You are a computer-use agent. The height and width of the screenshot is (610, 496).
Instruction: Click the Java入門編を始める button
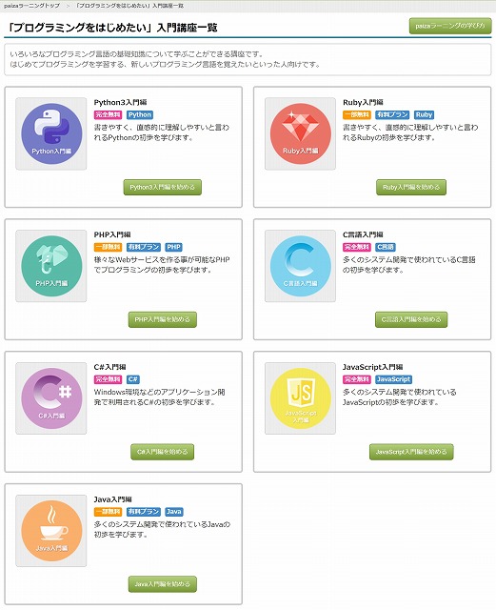tap(163, 584)
